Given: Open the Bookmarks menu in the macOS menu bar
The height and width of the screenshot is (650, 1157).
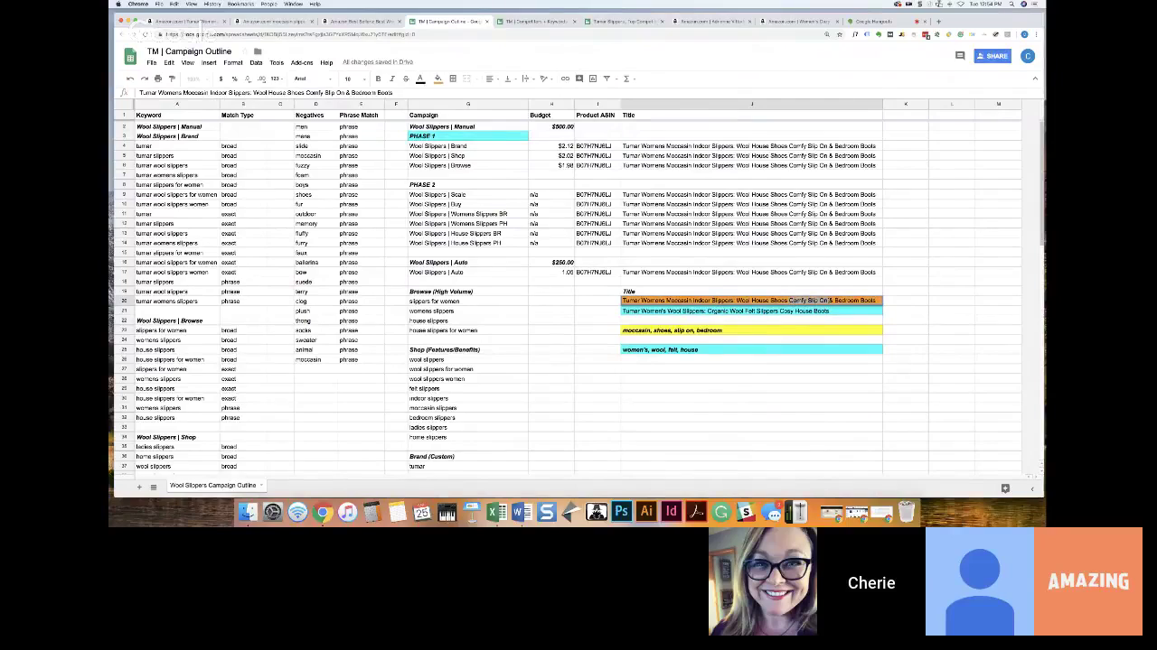Looking at the screenshot, I should tap(240, 4).
